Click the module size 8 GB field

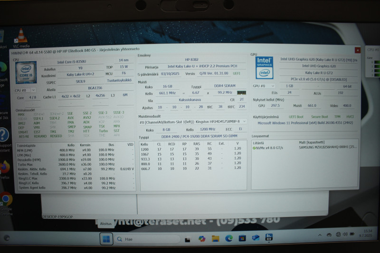(x=166, y=130)
